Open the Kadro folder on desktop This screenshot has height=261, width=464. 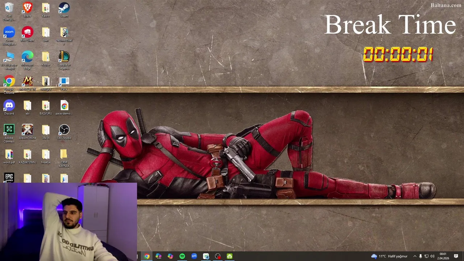(46, 10)
